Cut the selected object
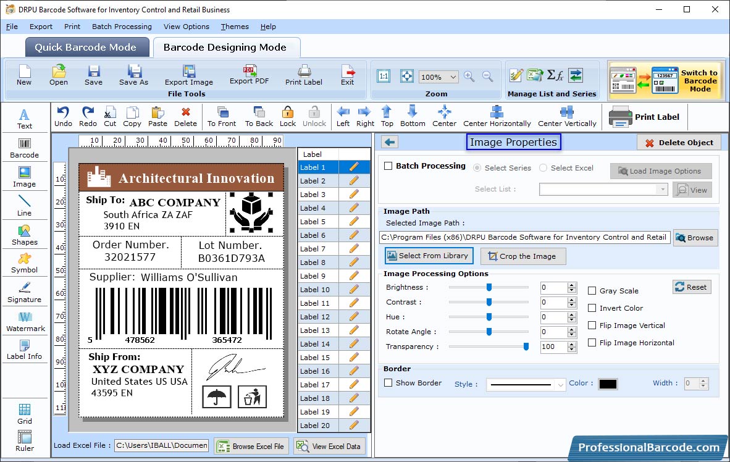Image resolution: width=730 pixels, height=462 pixels. (110, 117)
